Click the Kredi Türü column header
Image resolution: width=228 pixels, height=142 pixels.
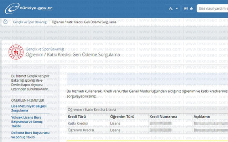(77, 117)
